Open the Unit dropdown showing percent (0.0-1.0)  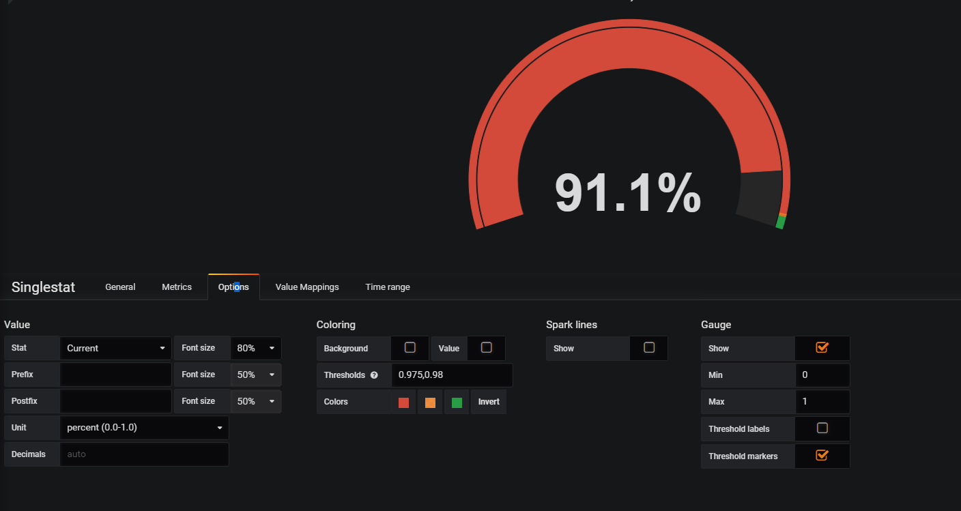144,428
